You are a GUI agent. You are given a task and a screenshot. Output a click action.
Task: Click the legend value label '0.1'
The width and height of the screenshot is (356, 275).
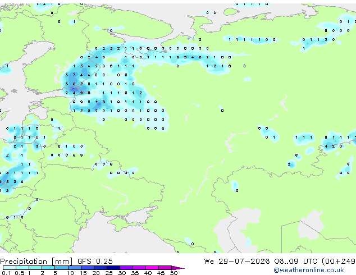6,273
